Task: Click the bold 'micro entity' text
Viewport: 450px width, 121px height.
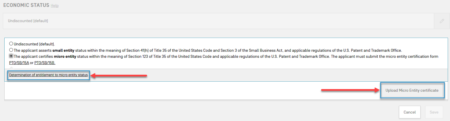Action: [65, 57]
